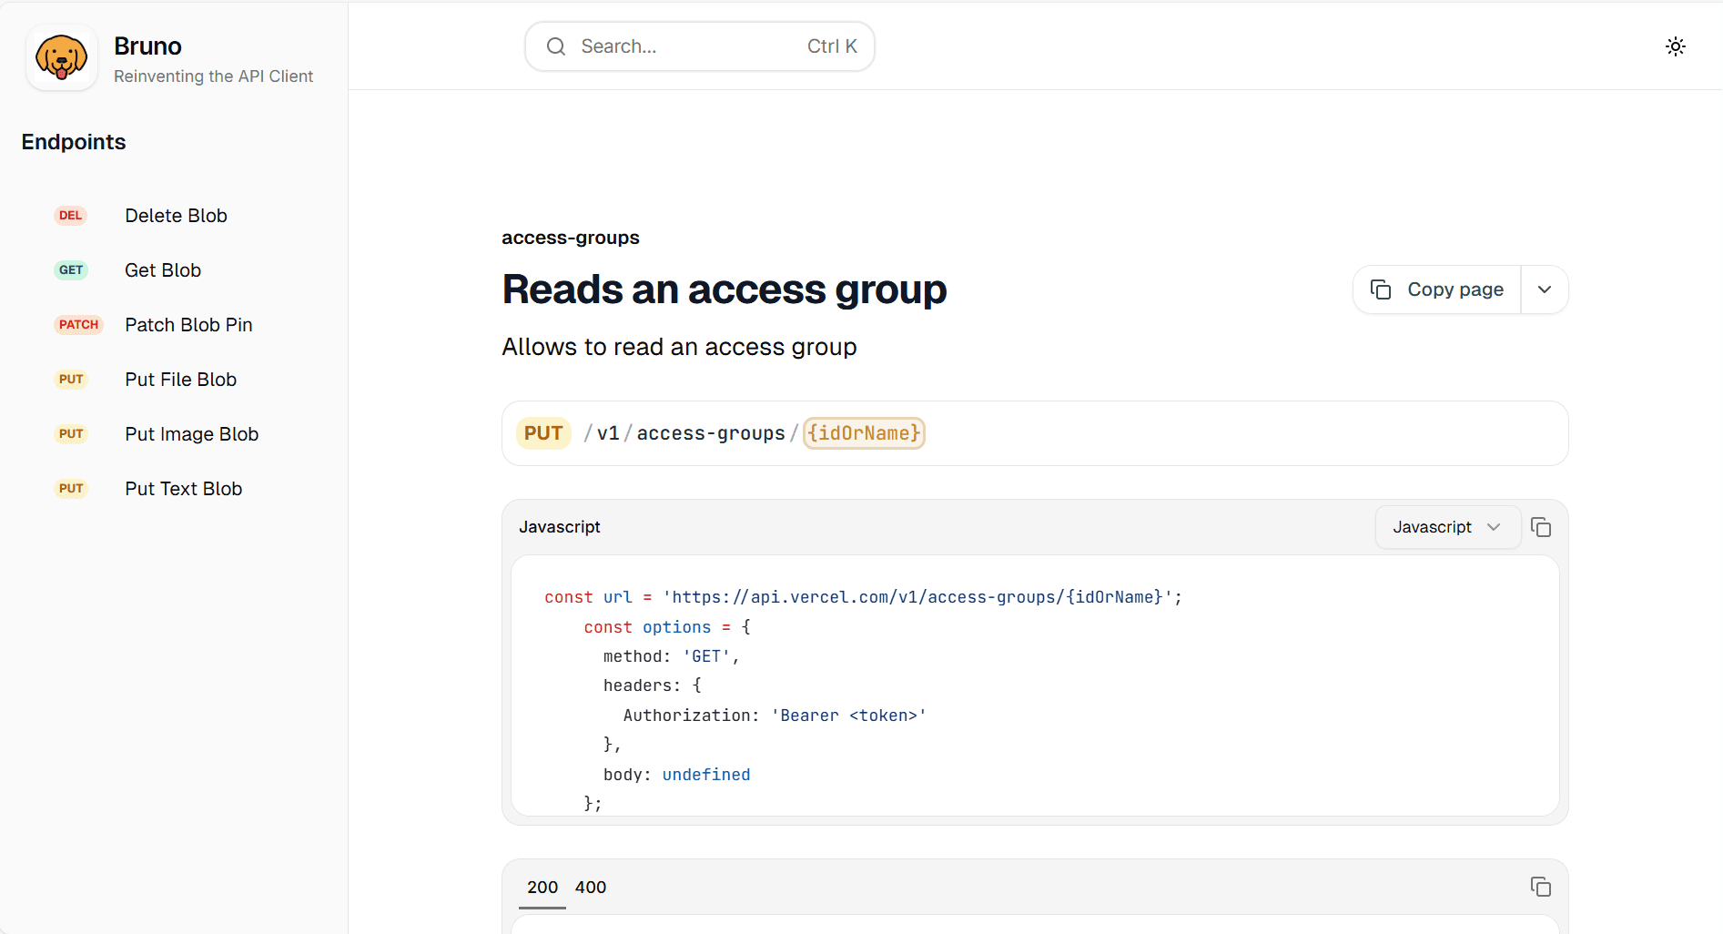The image size is (1723, 934).
Task: Click the magnifying glass in the search bar
Action: point(555,46)
